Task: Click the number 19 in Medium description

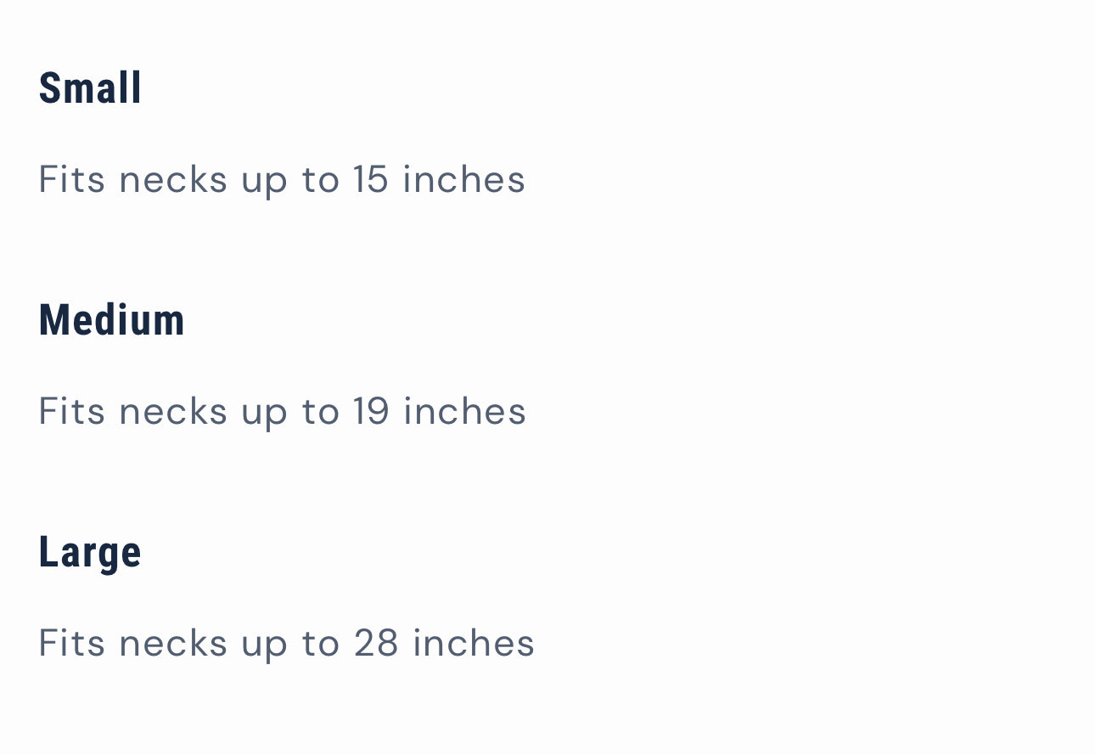Action: coord(371,412)
